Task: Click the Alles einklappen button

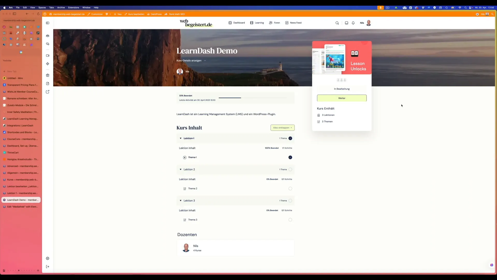Action: [x=282, y=128]
